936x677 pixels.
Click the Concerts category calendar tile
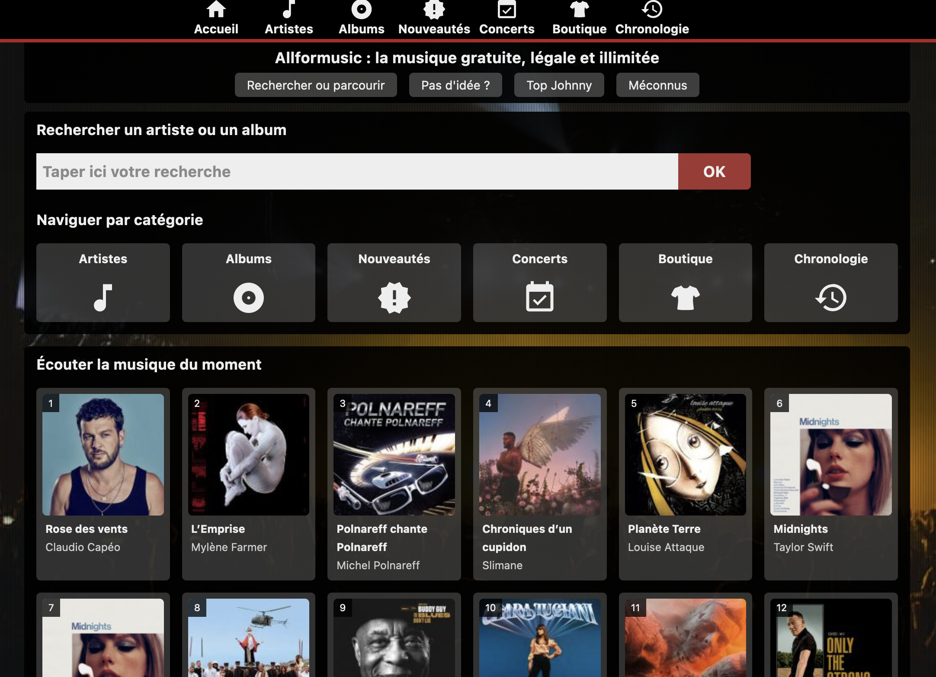point(539,297)
